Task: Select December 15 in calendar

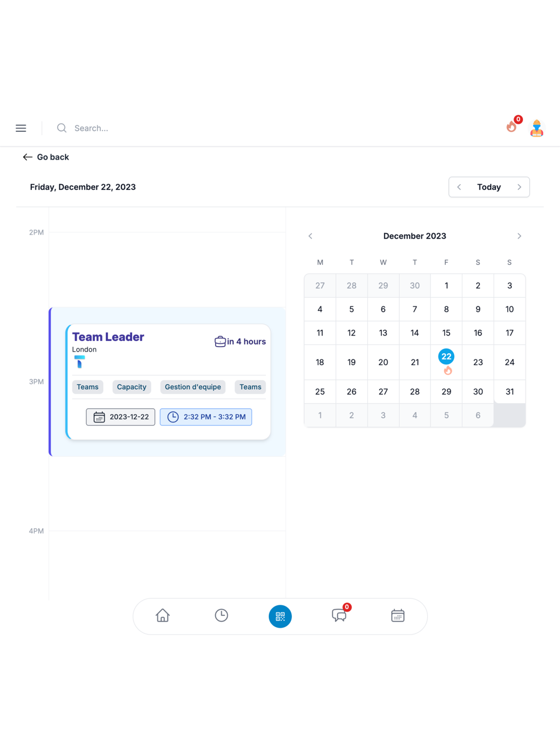Action: point(446,333)
